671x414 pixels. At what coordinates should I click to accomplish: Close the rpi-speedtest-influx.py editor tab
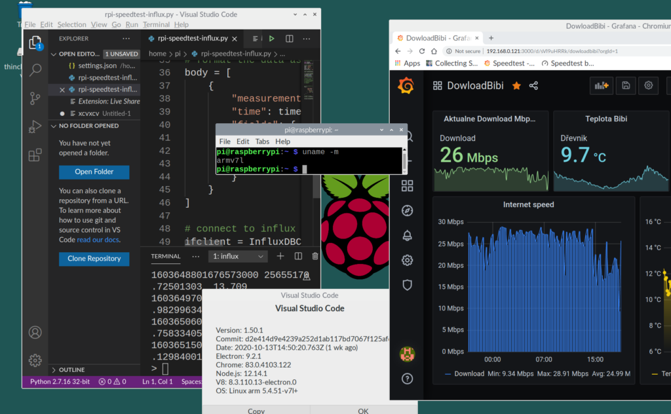235,39
